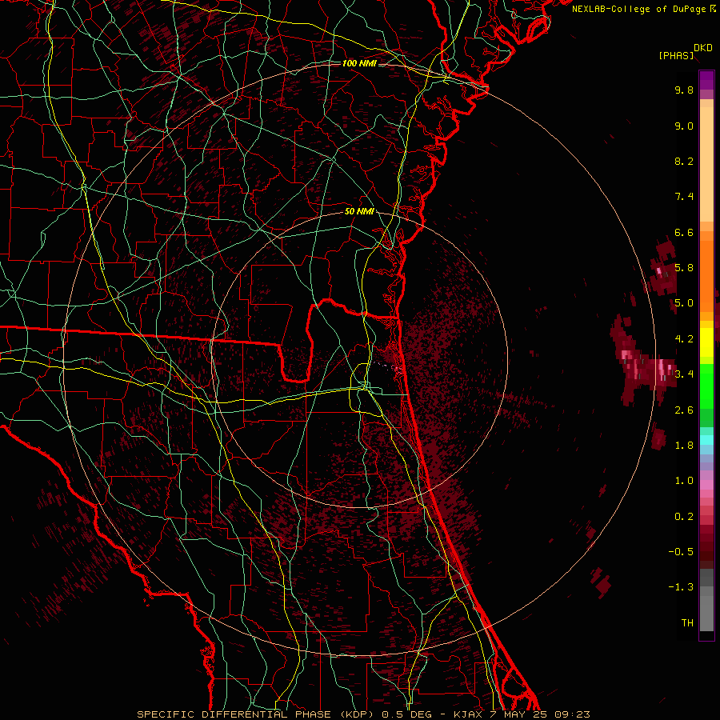
Task: Click the 9.8 value on color scale
Action: coord(684,90)
